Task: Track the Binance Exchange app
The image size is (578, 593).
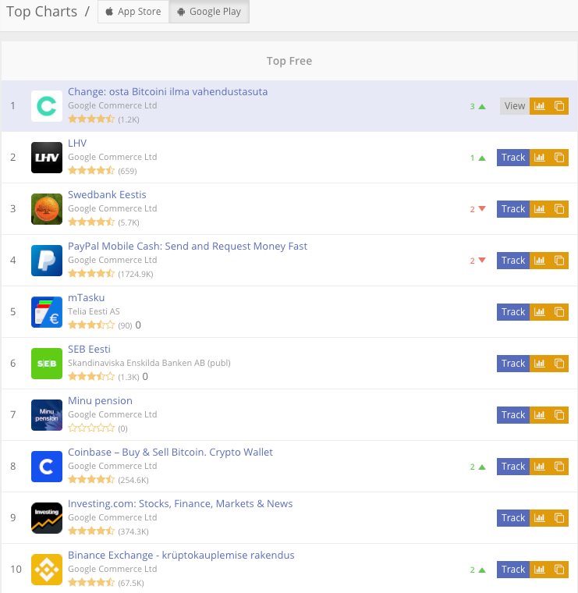Action: [513, 569]
